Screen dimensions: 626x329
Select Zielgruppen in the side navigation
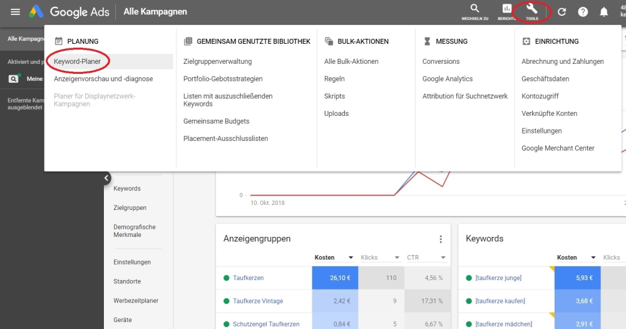coord(130,208)
